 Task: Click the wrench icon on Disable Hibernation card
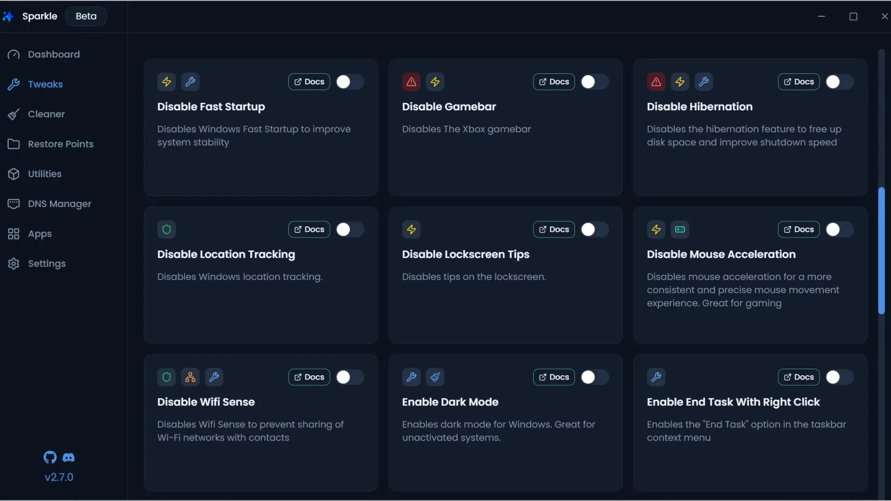[x=704, y=82]
